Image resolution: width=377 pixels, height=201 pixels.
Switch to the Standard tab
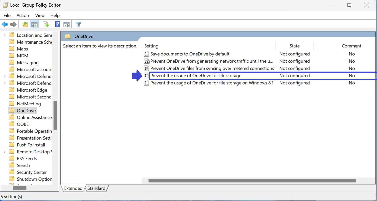pyautogui.click(x=96, y=188)
